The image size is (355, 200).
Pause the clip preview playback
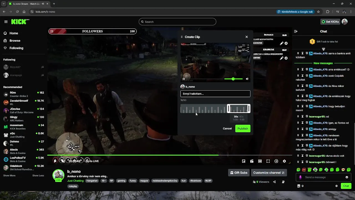tap(184, 79)
